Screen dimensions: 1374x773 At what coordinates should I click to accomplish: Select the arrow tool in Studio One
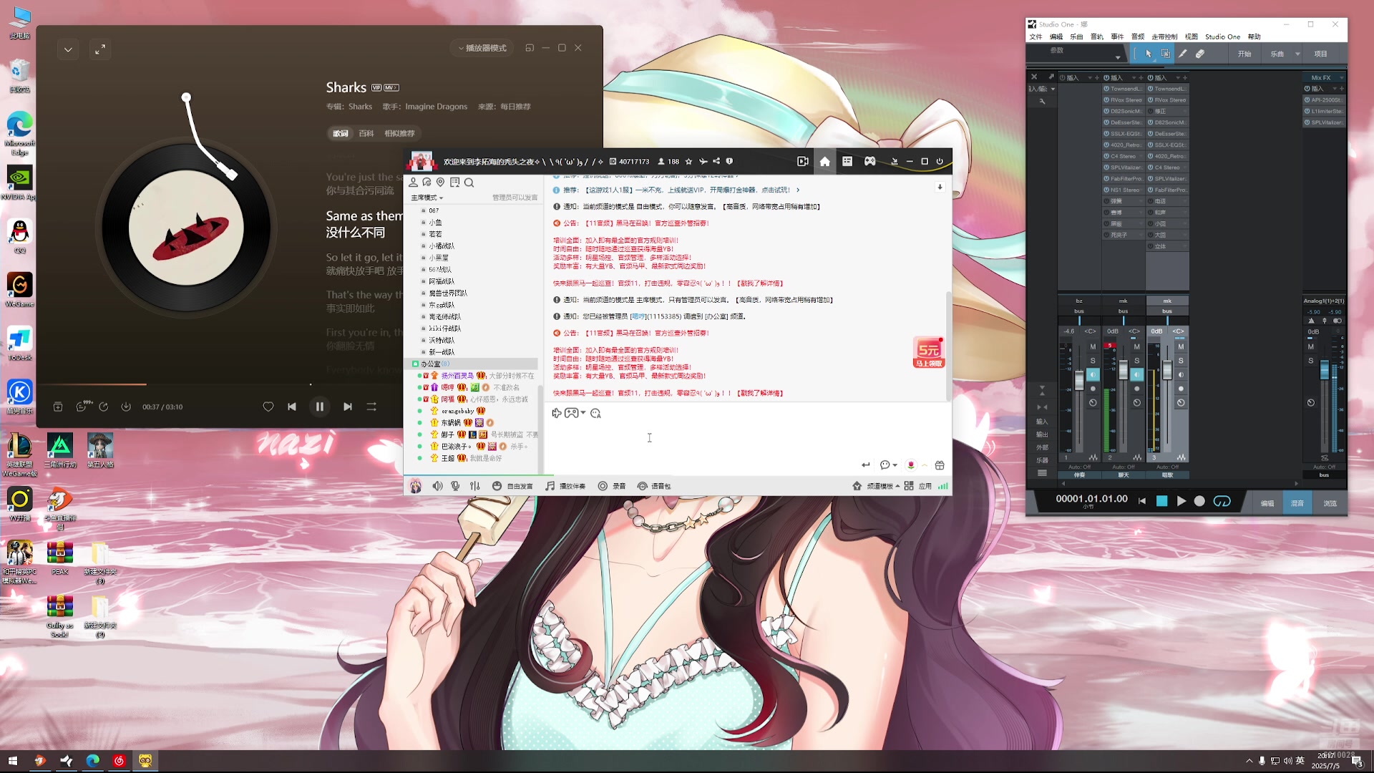click(1148, 54)
